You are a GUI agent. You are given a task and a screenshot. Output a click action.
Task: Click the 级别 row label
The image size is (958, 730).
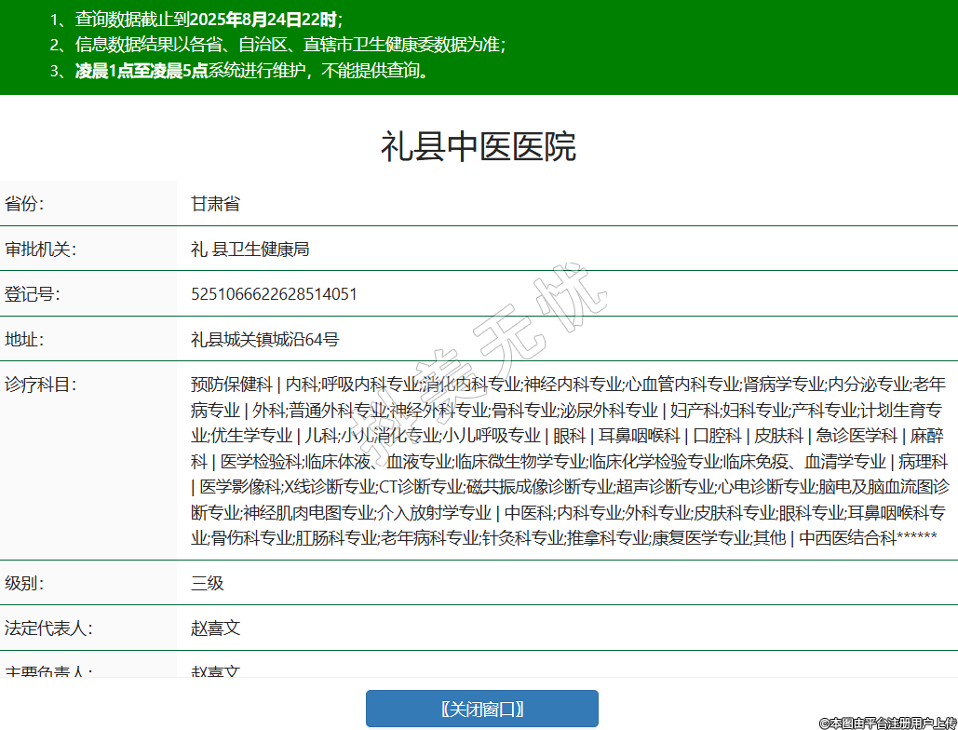pos(25,584)
